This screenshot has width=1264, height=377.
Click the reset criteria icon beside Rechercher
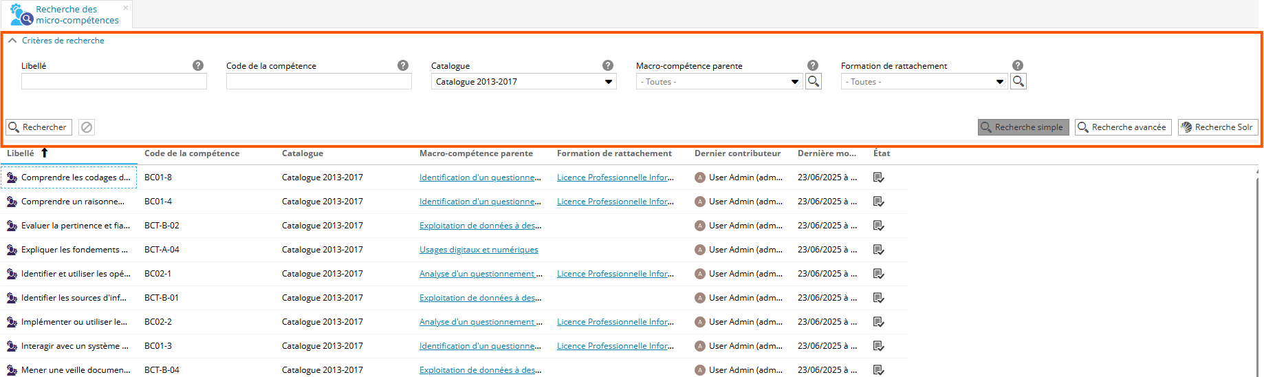pos(87,127)
